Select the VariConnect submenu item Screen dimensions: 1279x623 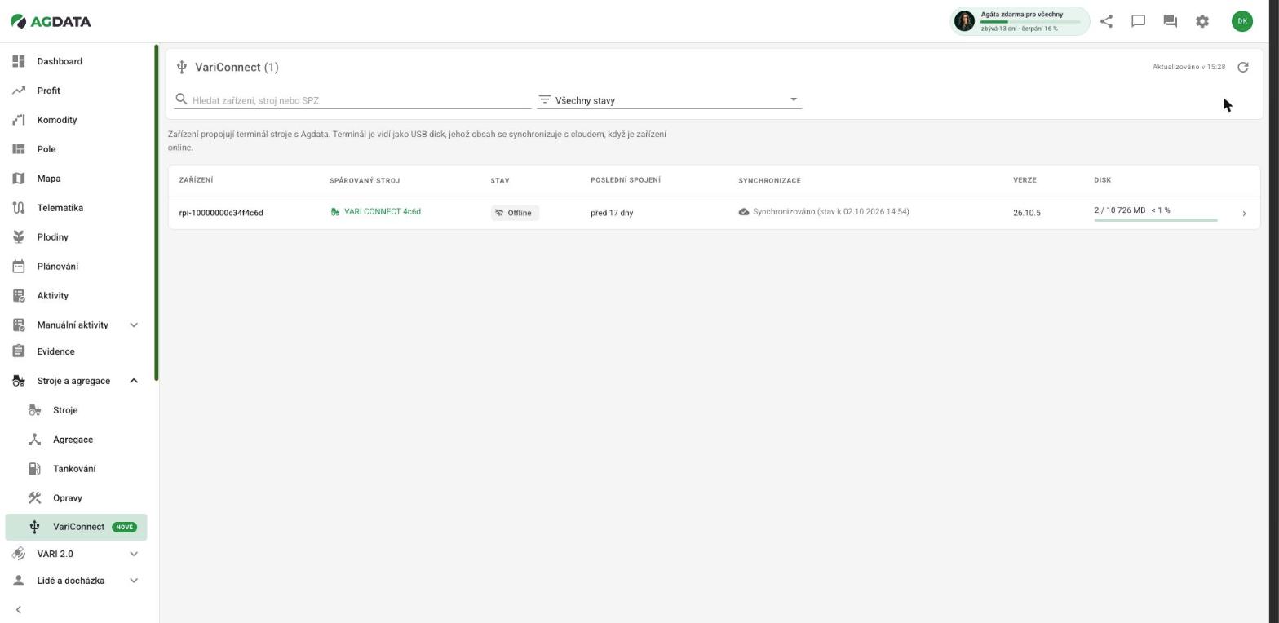pos(76,527)
